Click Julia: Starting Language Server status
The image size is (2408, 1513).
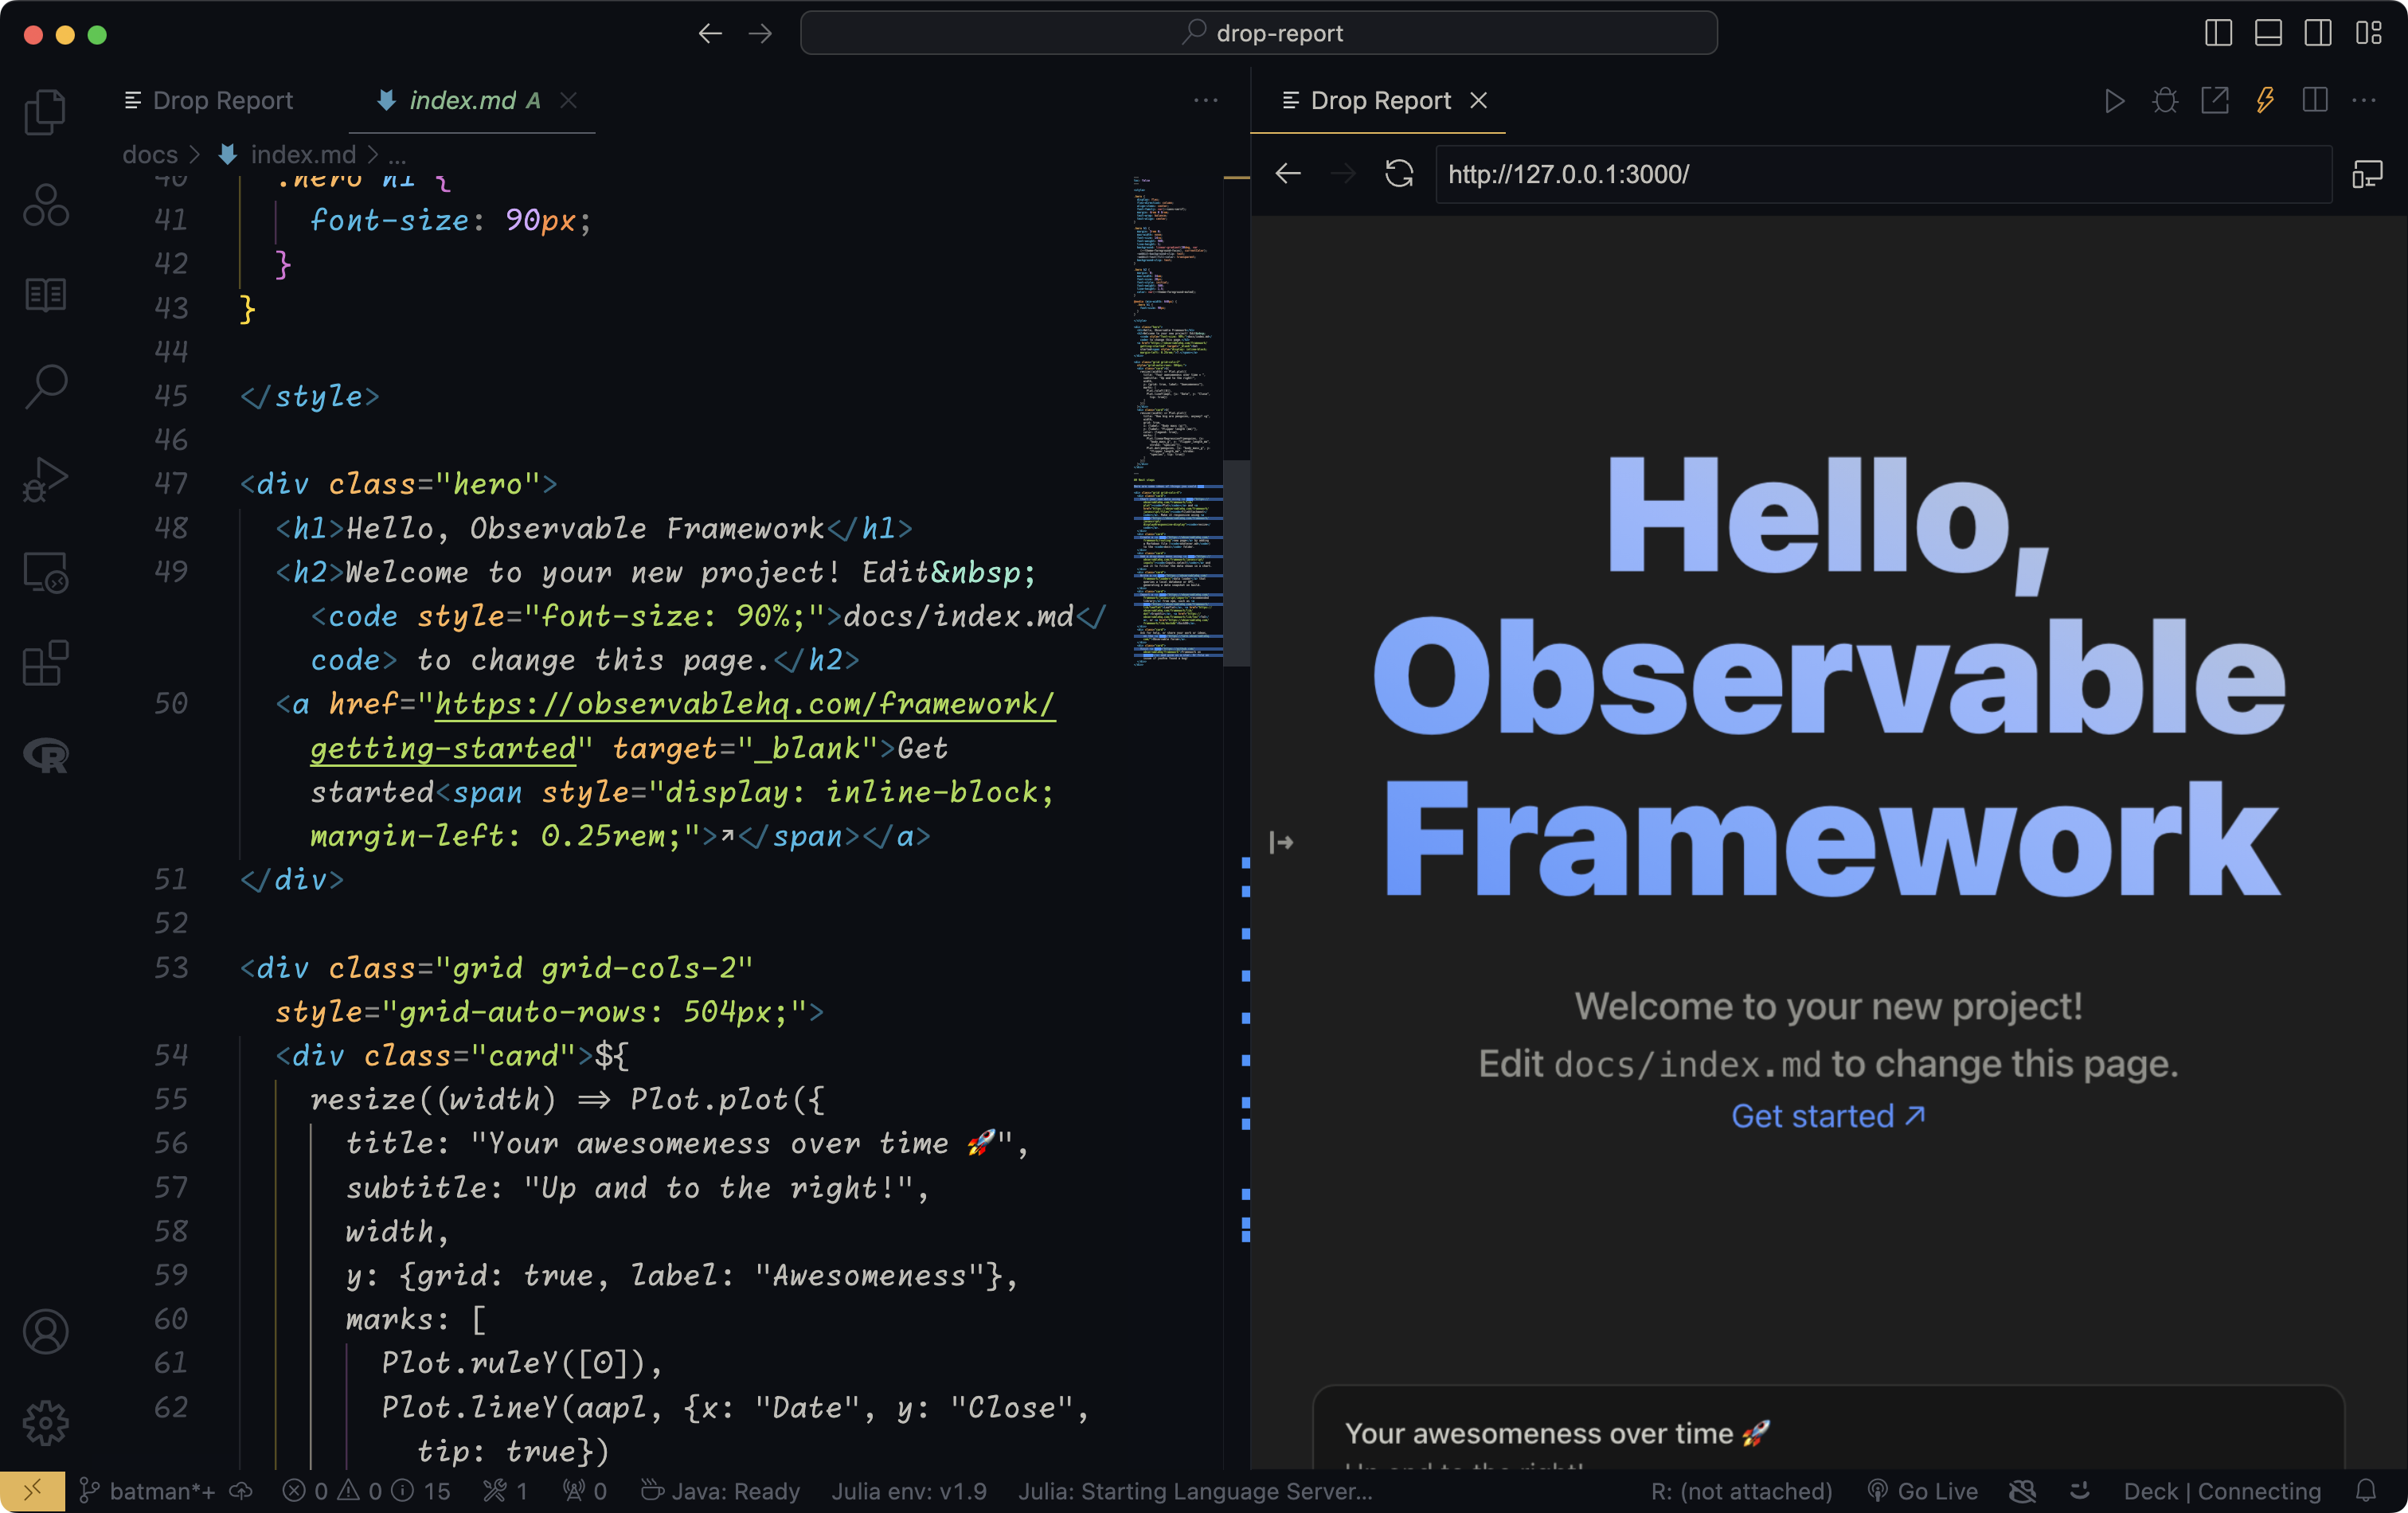[x=1195, y=1490]
